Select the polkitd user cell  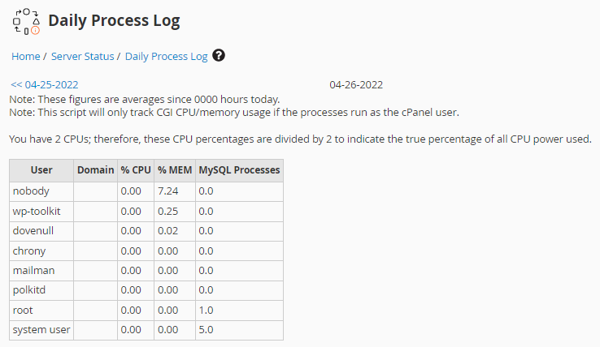click(x=31, y=290)
